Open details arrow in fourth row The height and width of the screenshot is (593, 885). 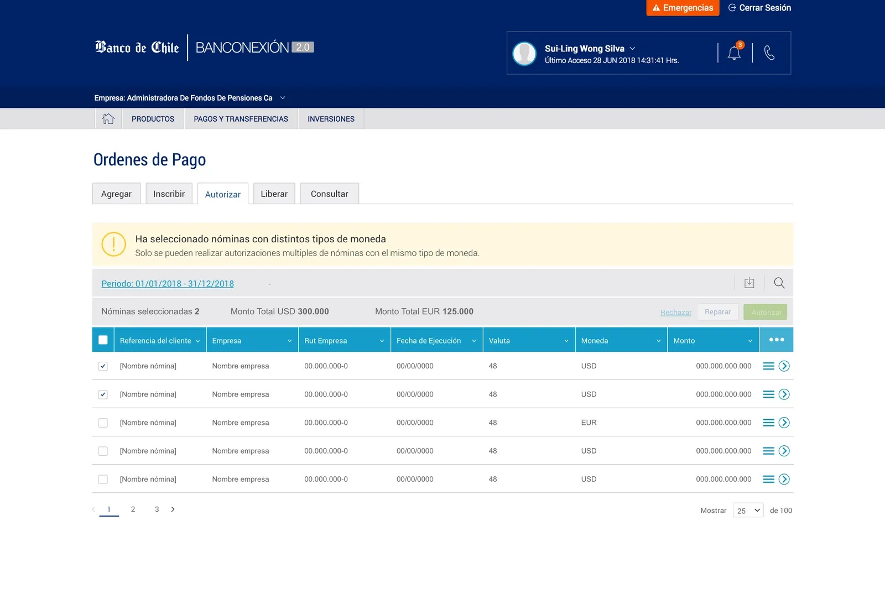click(x=784, y=451)
